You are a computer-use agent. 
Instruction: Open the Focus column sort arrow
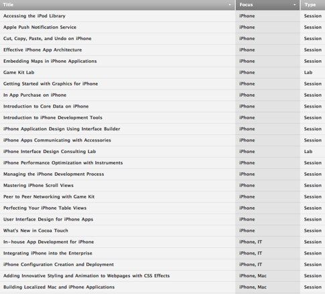(x=294, y=5)
